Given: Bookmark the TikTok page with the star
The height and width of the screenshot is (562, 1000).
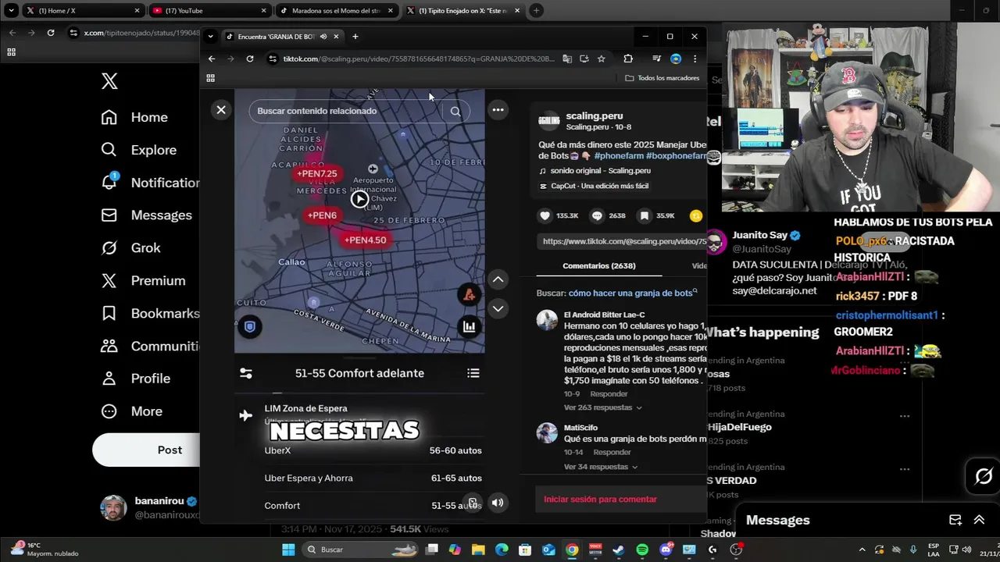Looking at the screenshot, I should pyautogui.click(x=601, y=59).
